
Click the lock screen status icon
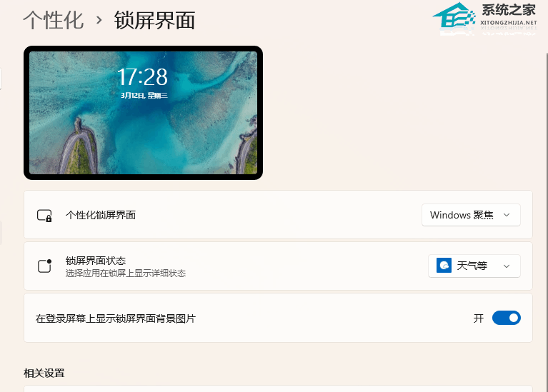44,266
